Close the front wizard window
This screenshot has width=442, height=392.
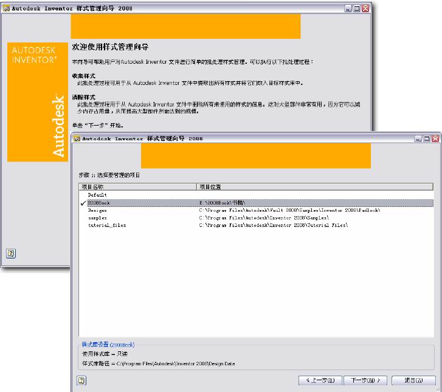tap(435, 138)
